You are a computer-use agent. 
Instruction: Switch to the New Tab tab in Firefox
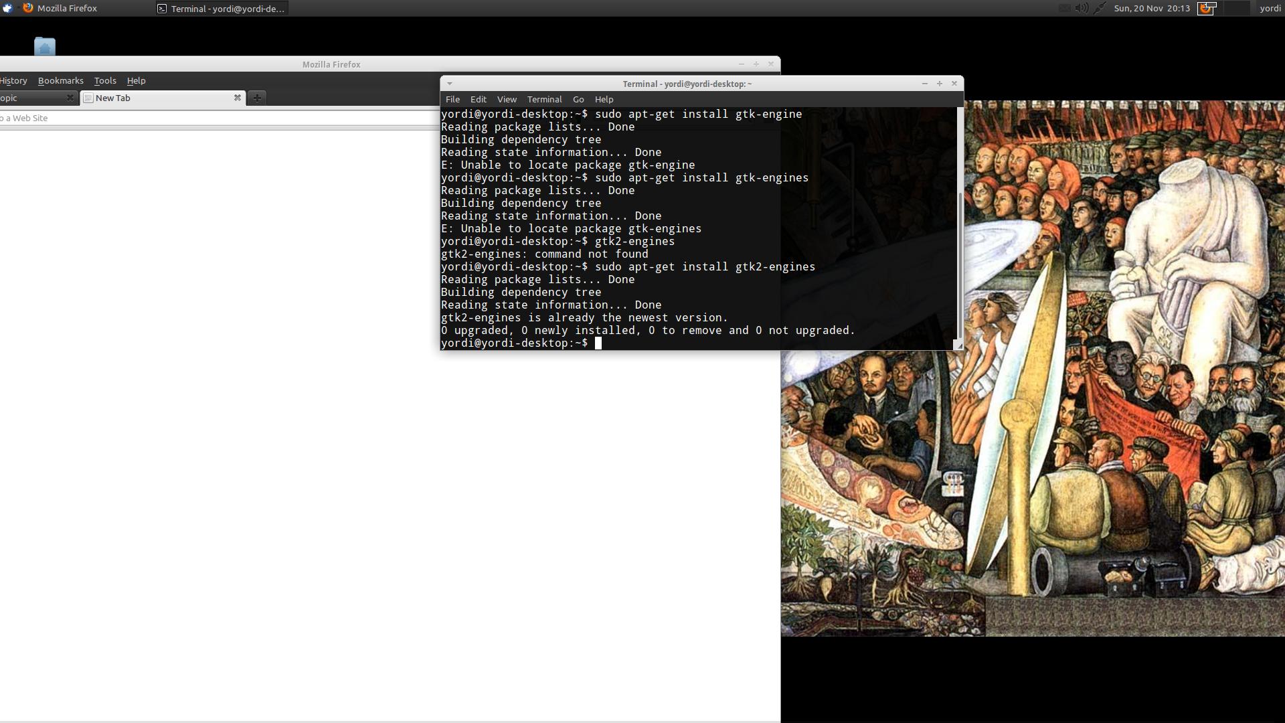tap(161, 98)
